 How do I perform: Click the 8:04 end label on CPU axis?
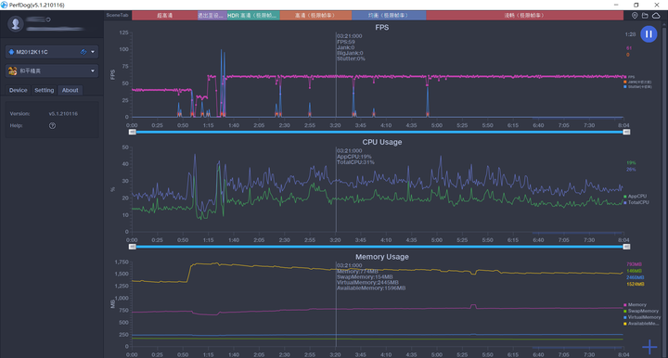pos(623,240)
